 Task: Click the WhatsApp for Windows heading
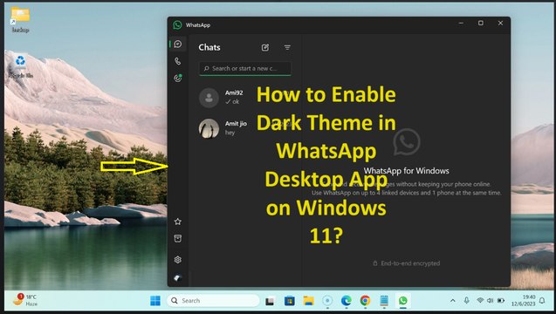coord(407,171)
